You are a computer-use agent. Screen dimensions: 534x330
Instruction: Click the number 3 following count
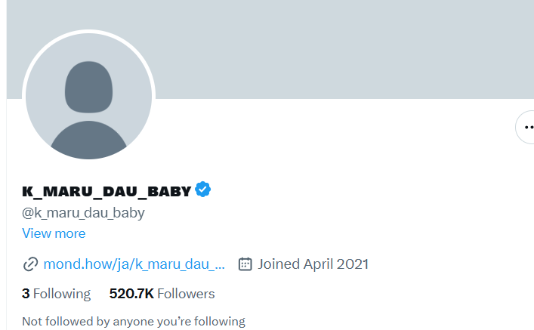click(x=26, y=294)
